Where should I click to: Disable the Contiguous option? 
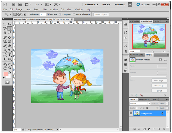tap(61, 14)
